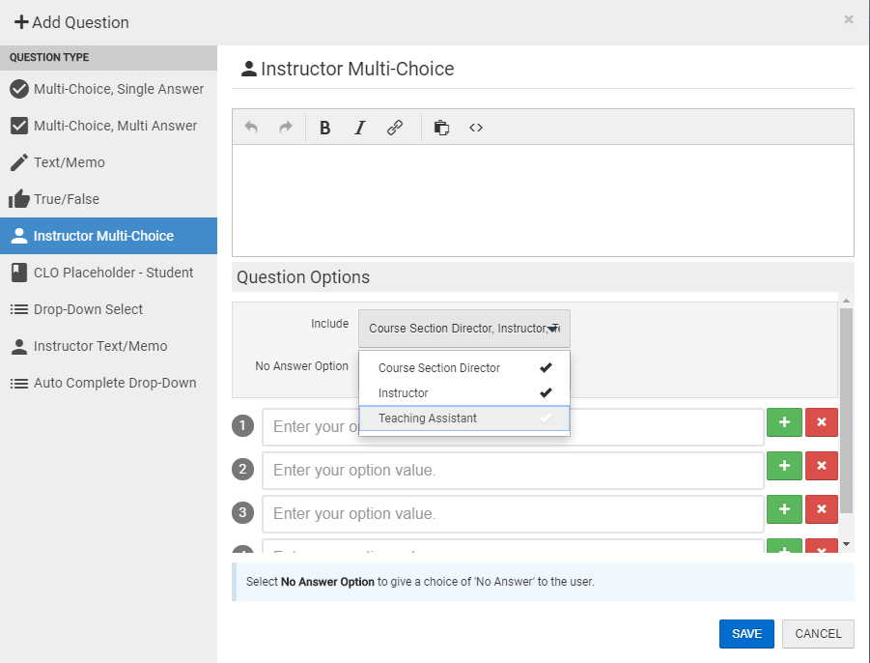Viewport: 870px width, 663px height.
Task: Remove option 1 with red X
Action: [821, 422]
